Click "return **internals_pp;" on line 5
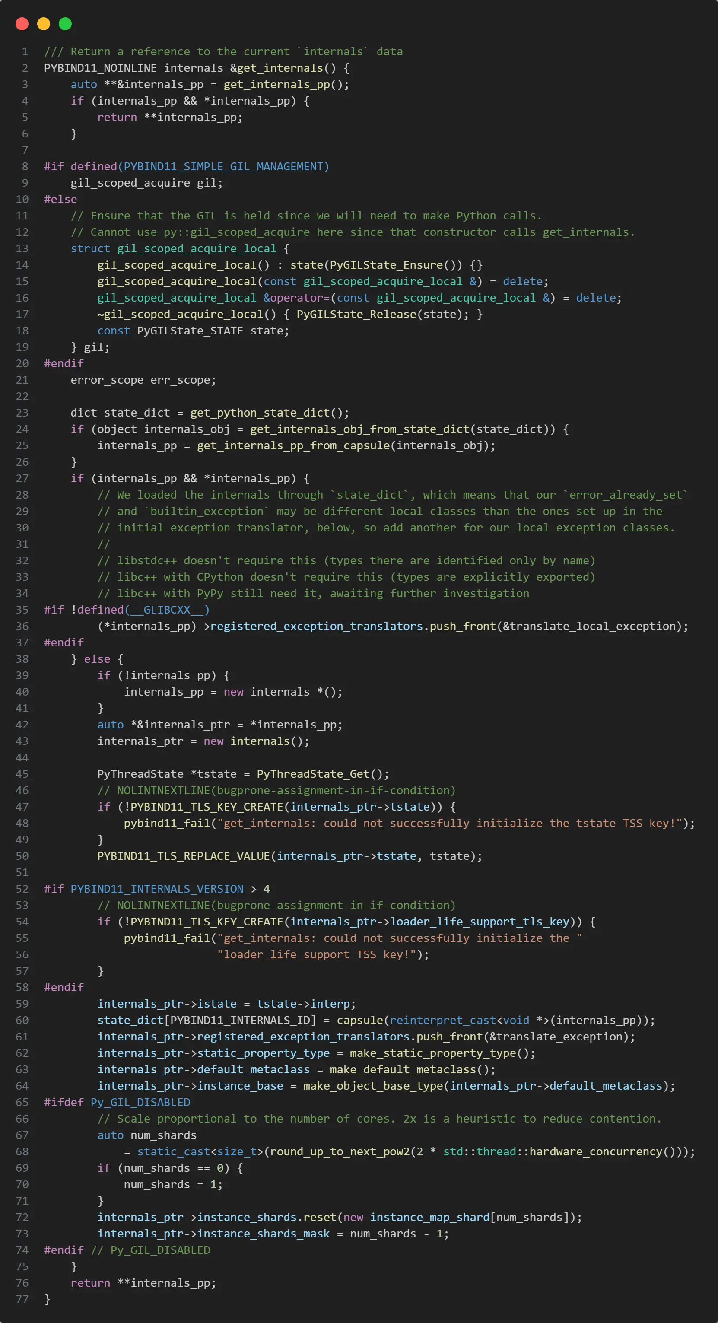The image size is (718, 1323). 170,118
